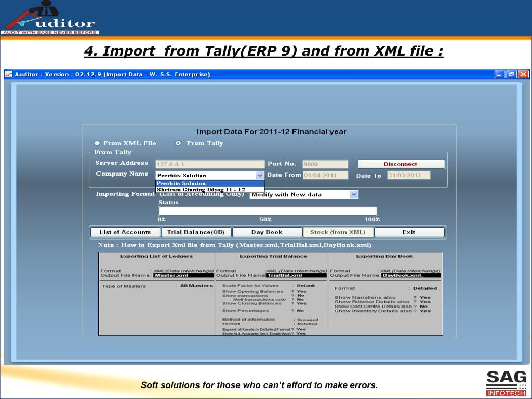Image resolution: width=532 pixels, height=399 pixels.
Task: Click the 50% progress label
Action: coord(265,220)
